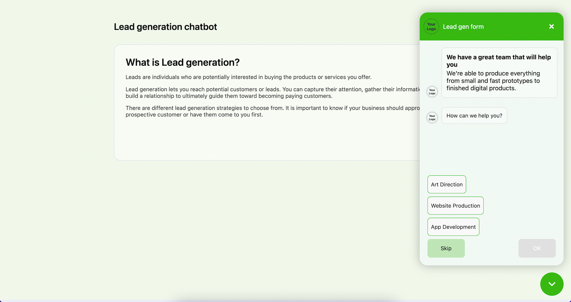The image size is (571, 302).
Task: Click the 'Lead generation chatbot' page heading
Action: 165,27
